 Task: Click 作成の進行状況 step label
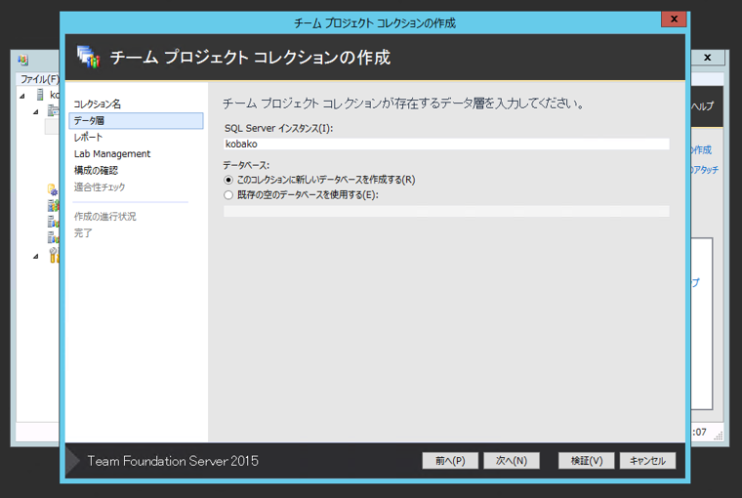coord(105,217)
